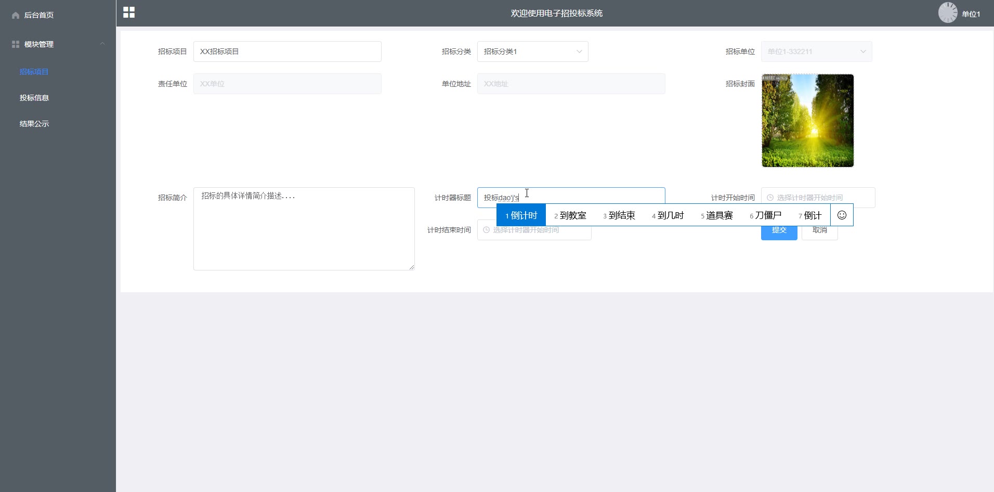Image resolution: width=994 pixels, height=492 pixels.
Task: Click the grid menu icon in header
Action: (129, 12)
